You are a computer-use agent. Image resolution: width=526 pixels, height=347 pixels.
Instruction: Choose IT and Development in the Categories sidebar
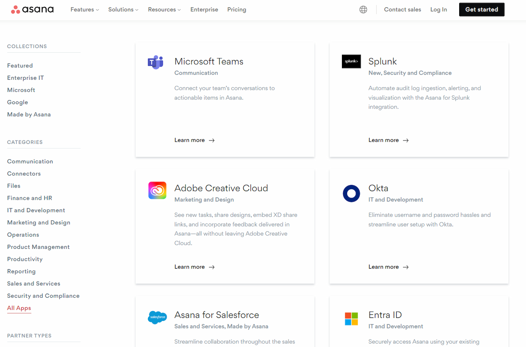pos(36,210)
